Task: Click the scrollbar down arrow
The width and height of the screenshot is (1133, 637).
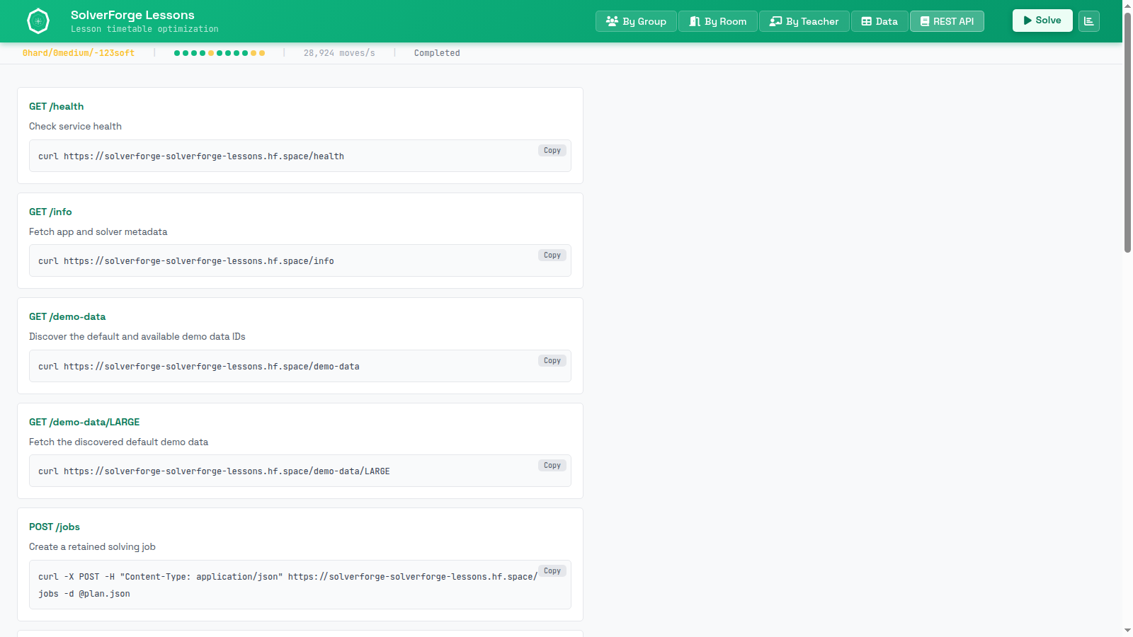Action: tap(1127, 631)
